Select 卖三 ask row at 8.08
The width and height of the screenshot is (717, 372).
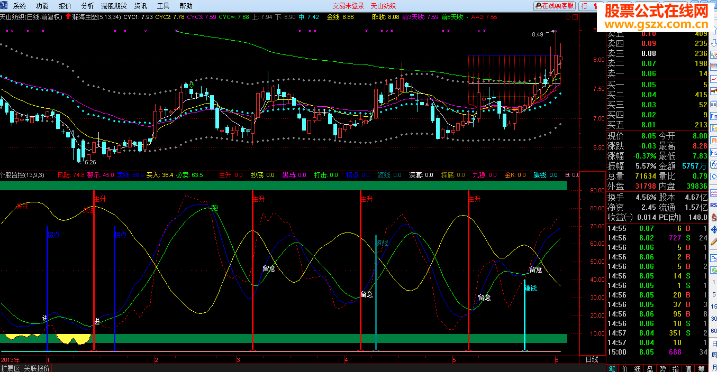[657, 53]
